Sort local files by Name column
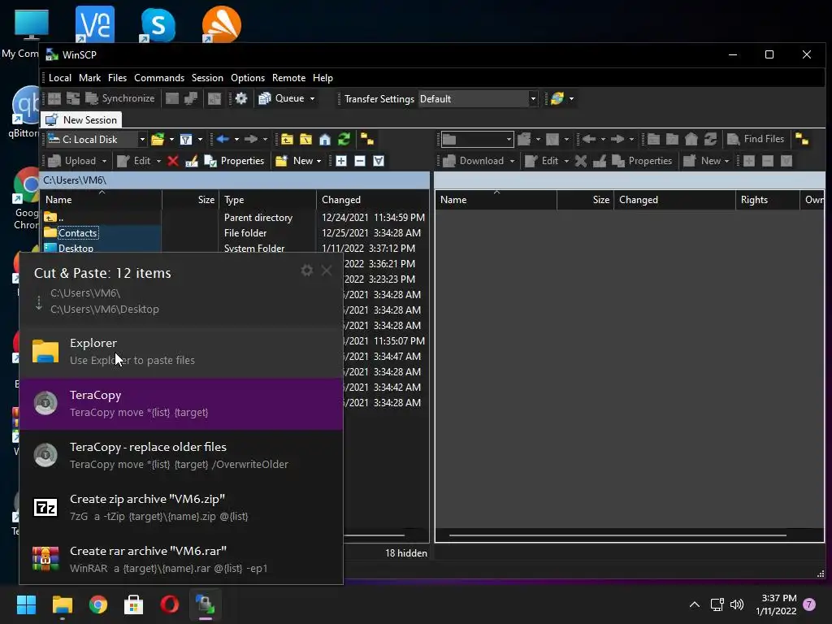This screenshot has width=832, height=624. 102,200
